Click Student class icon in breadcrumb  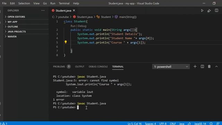98,17
